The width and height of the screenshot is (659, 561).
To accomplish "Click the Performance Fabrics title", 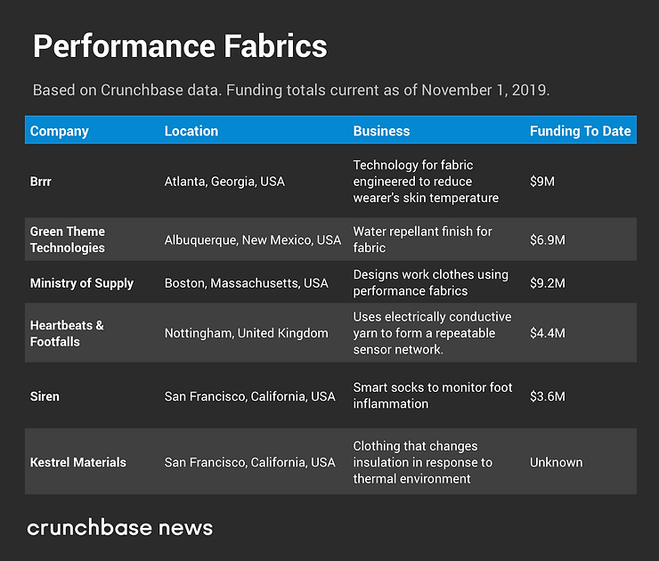I will [x=180, y=46].
